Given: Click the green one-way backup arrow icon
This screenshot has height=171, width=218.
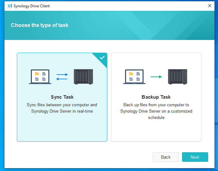Looking at the screenshot, I should 156,77.
